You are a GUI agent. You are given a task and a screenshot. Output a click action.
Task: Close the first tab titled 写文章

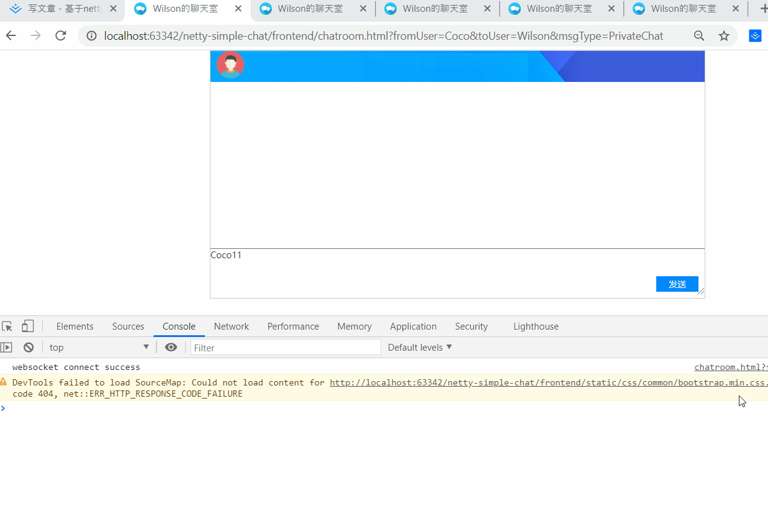pyautogui.click(x=113, y=9)
